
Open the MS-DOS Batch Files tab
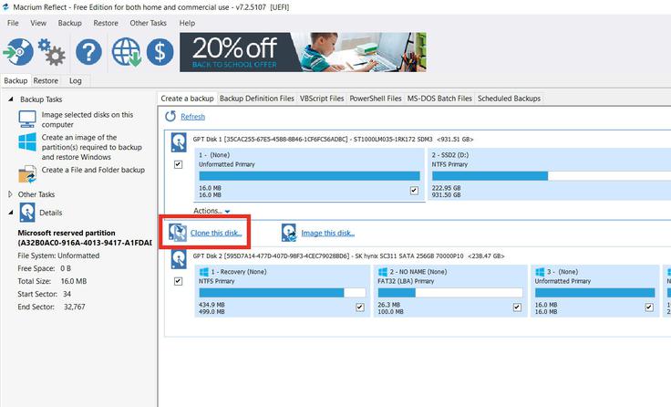tap(439, 99)
